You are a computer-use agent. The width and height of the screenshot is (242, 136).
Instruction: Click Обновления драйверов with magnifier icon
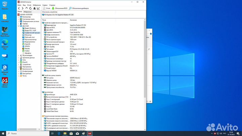click(x=79, y=8)
